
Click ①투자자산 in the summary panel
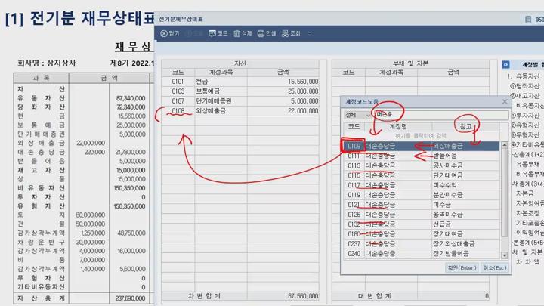(525, 115)
